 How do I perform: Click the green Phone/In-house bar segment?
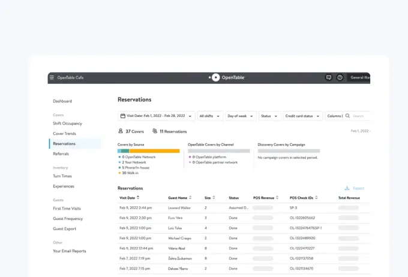pos(125,151)
